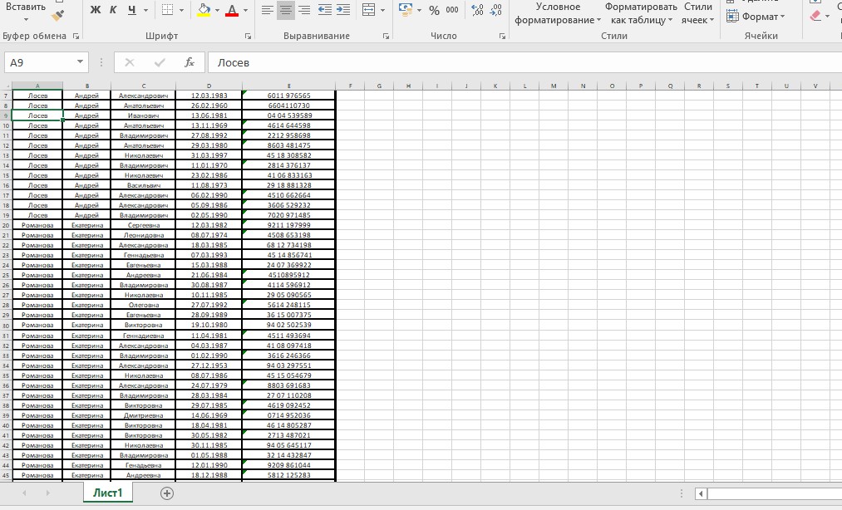842x510 pixels.
Task: Select row 20 header
Action: (x=6, y=225)
